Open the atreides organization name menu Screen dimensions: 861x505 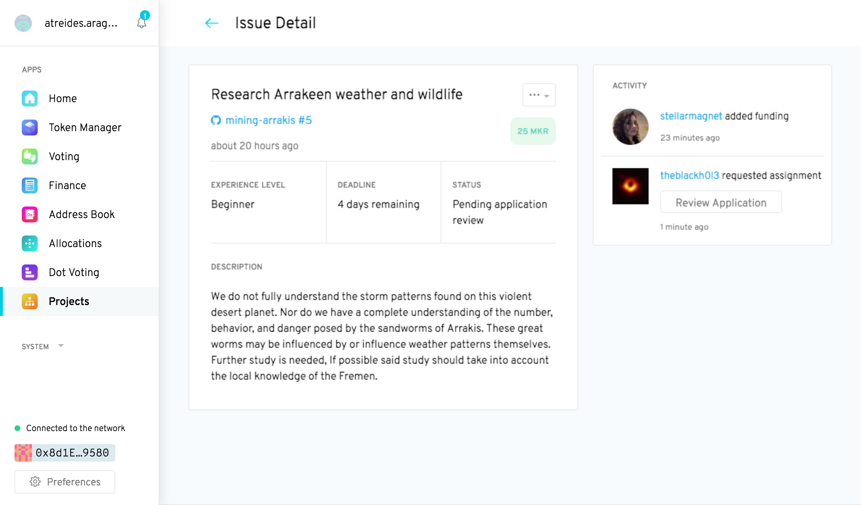[x=81, y=23]
